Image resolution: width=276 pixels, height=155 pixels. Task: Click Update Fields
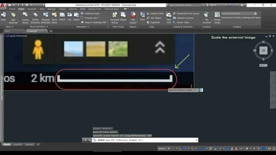[x=155, y=13]
